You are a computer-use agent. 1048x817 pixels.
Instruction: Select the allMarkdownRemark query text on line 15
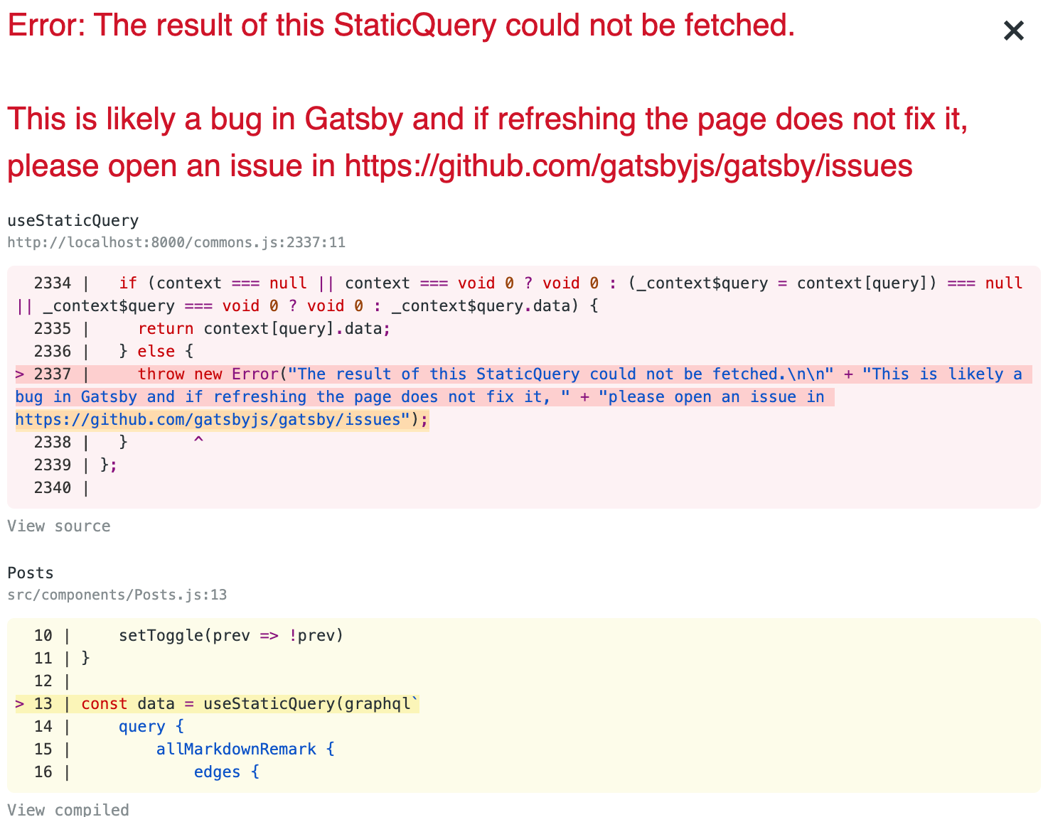[236, 749]
